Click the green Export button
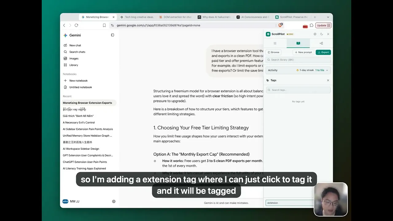 (x=323, y=52)
